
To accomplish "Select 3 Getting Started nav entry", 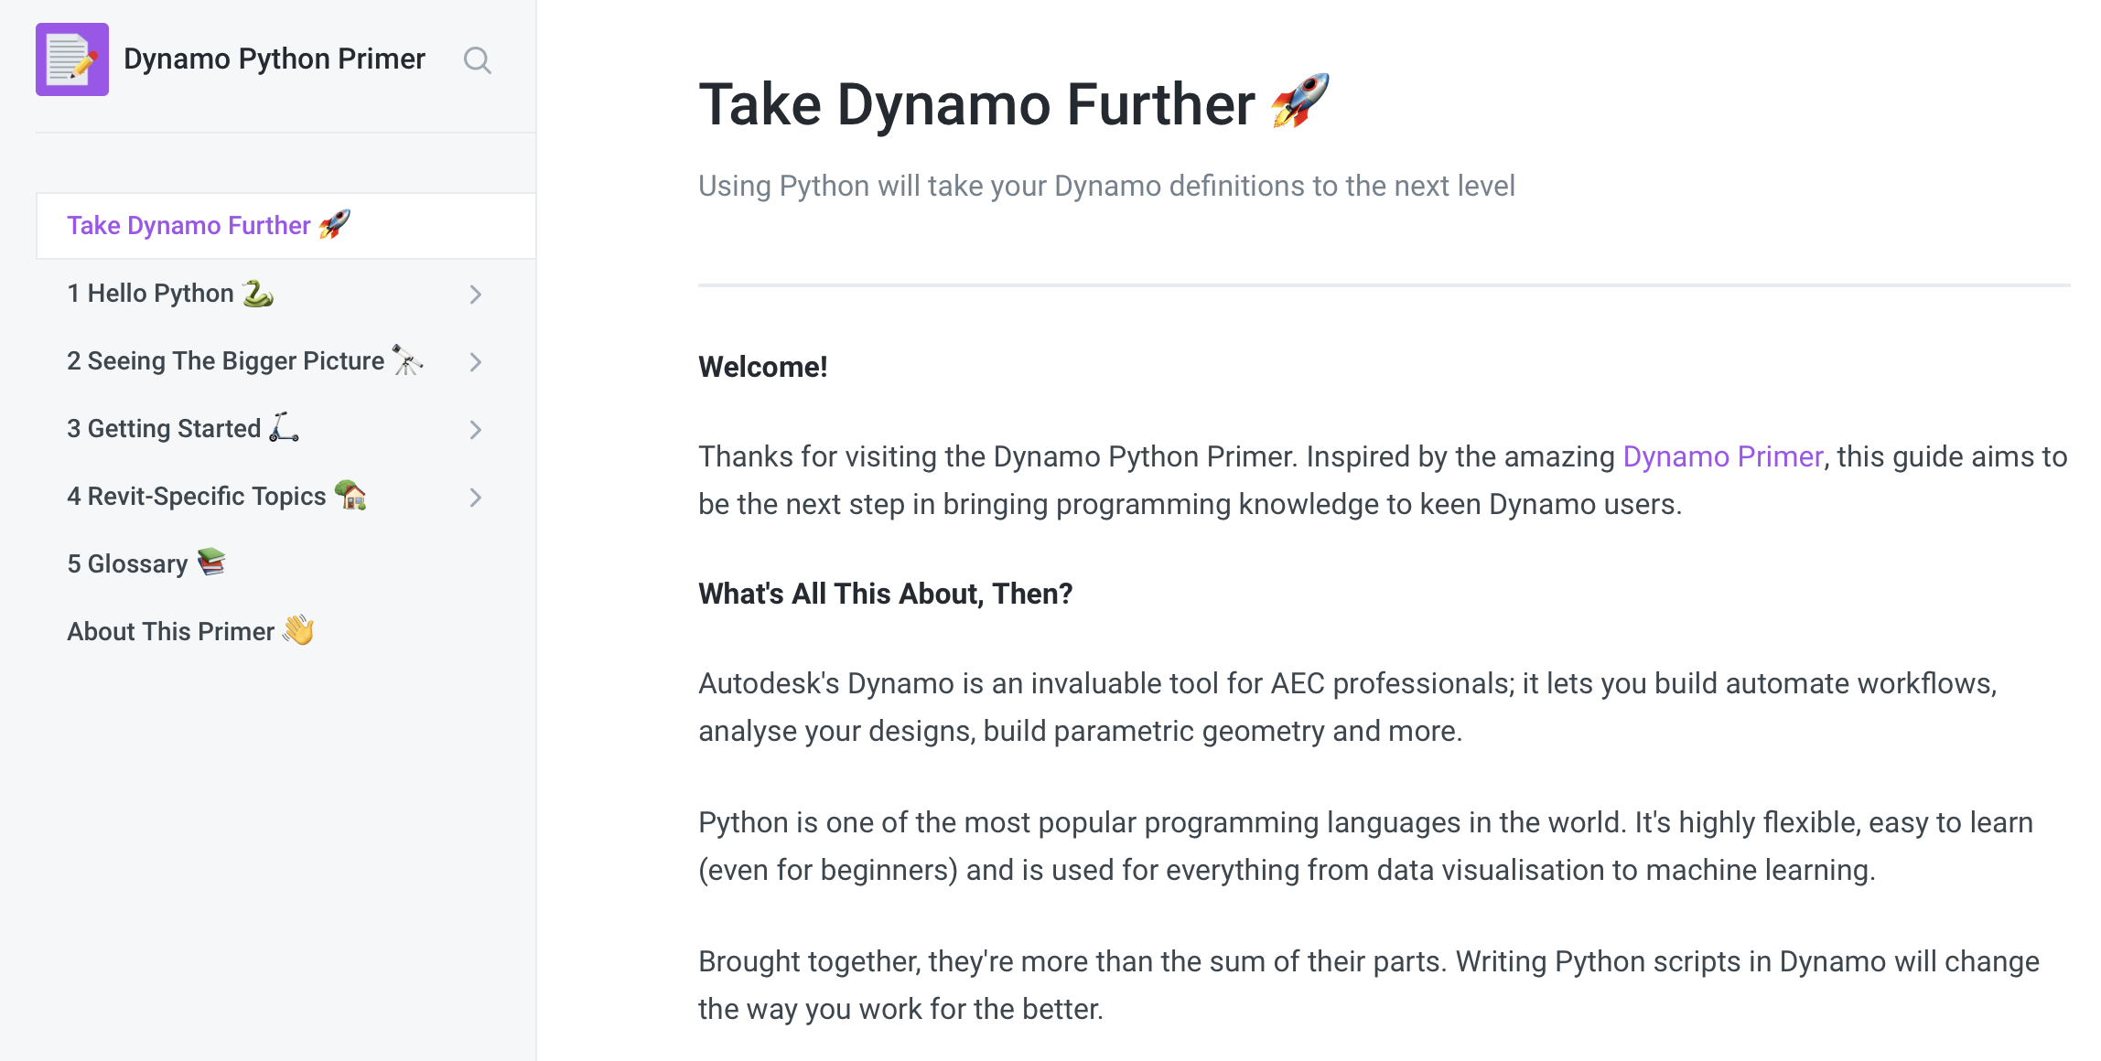I will point(165,429).
